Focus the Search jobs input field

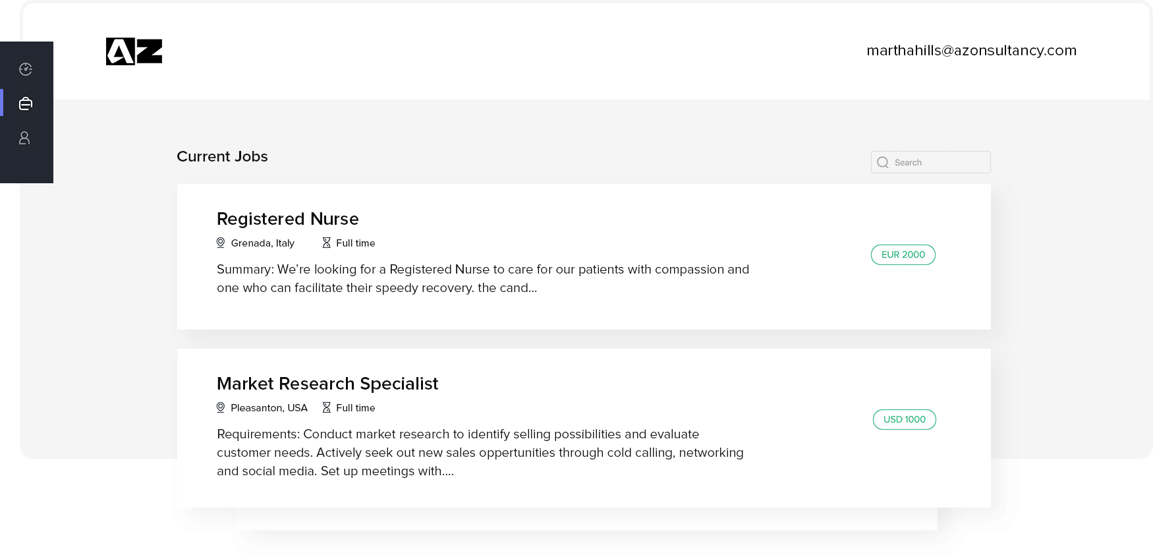[930, 162]
